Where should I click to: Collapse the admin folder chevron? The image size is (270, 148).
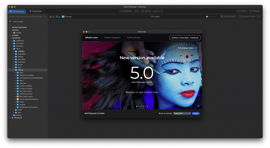pyautogui.click(x=12, y=49)
